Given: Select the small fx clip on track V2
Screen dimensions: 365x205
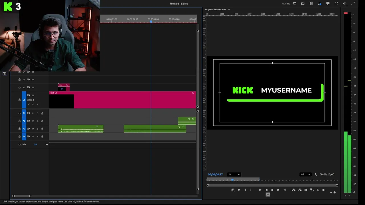Looking at the screenshot, I should (x=64, y=87).
